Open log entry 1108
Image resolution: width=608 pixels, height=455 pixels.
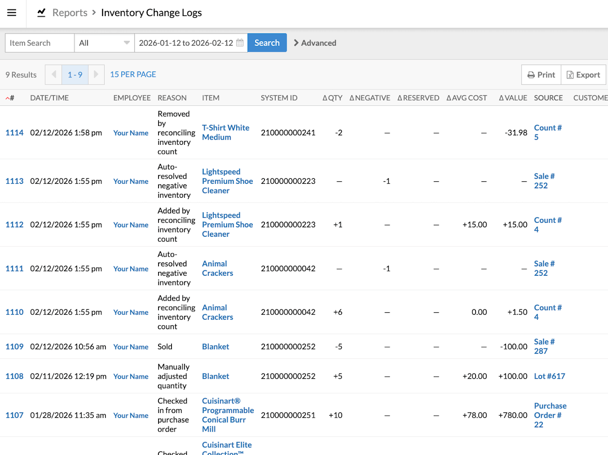pyautogui.click(x=14, y=376)
